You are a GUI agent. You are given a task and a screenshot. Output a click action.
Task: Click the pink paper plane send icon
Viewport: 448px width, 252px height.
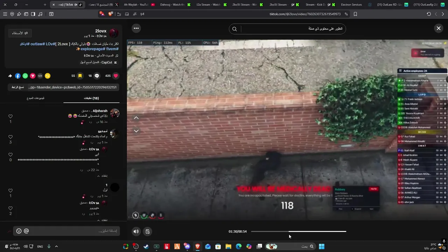[33, 76]
